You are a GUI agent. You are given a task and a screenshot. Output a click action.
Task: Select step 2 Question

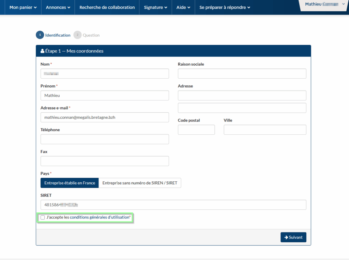(87, 35)
